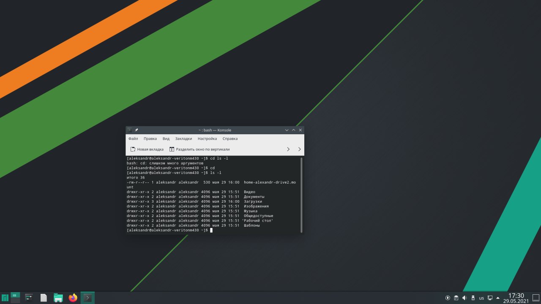Click the show desktop button
This screenshot has height=304, width=541.
point(536,298)
